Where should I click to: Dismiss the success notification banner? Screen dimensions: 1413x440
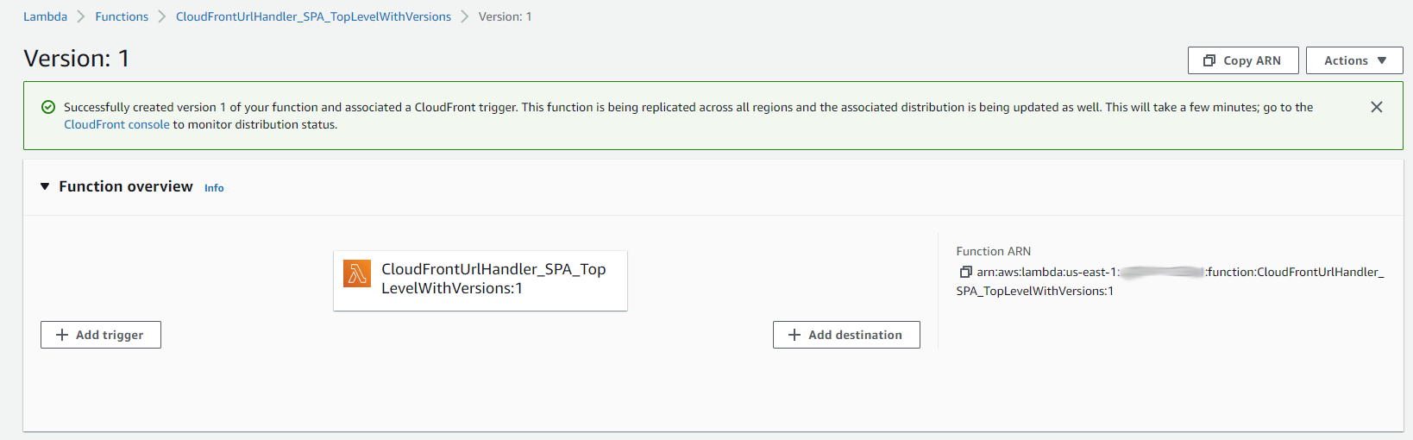(x=1377, y=107)
